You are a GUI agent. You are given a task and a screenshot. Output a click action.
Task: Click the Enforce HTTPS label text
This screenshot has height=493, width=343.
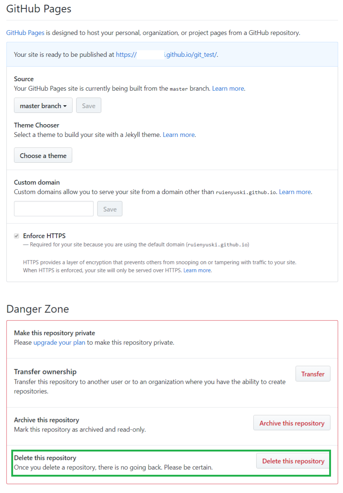point(44,236)
